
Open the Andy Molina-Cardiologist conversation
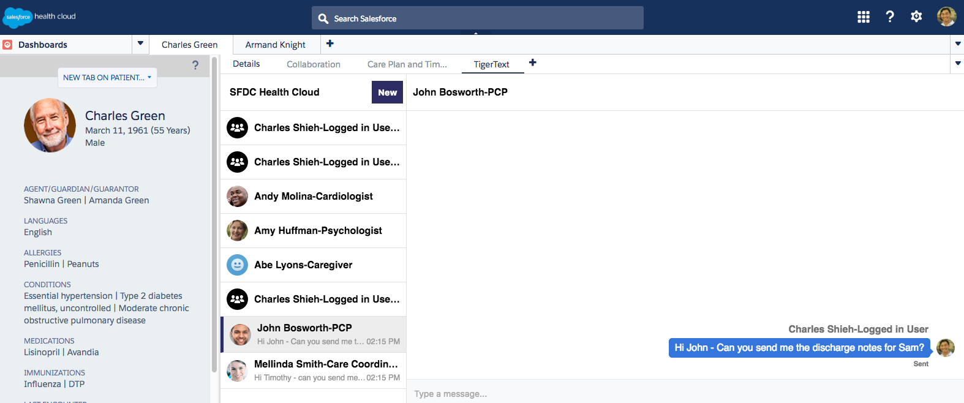pyautogui.click(x=313, y=197)
